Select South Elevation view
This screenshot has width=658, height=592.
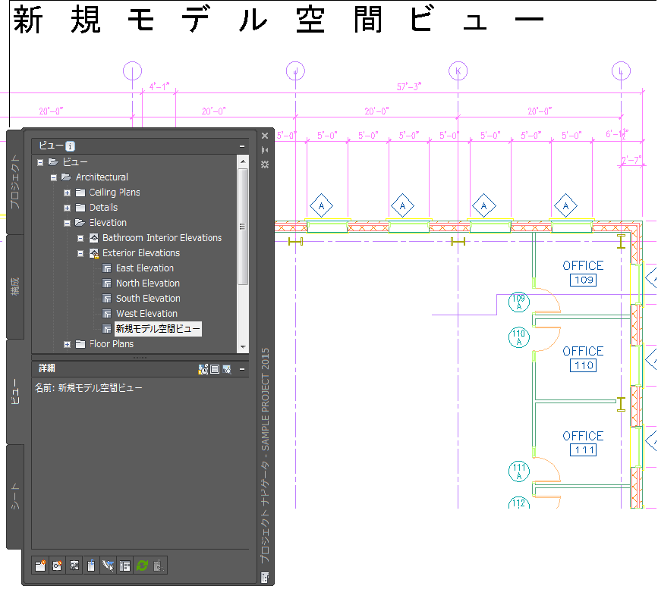148,299
